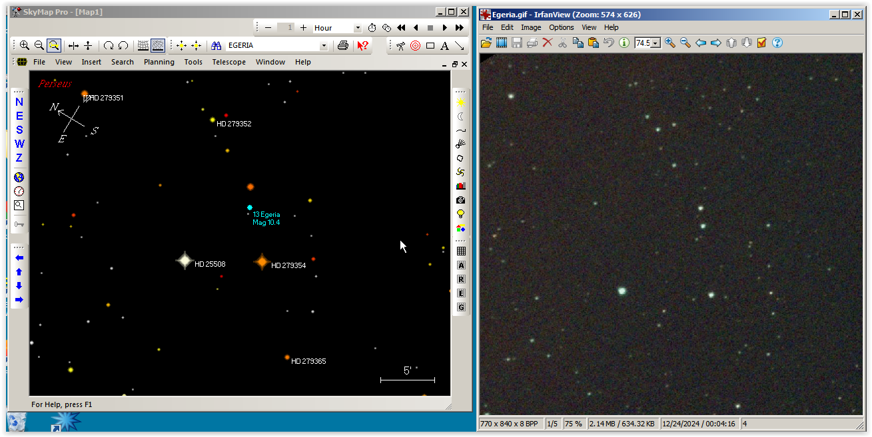This screenshot has height=437, width=872.
Task: Fast forward the SkyMap time animation
Action: pos(460,27)
